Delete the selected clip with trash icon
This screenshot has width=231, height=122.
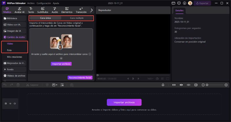tap(18, 85)
